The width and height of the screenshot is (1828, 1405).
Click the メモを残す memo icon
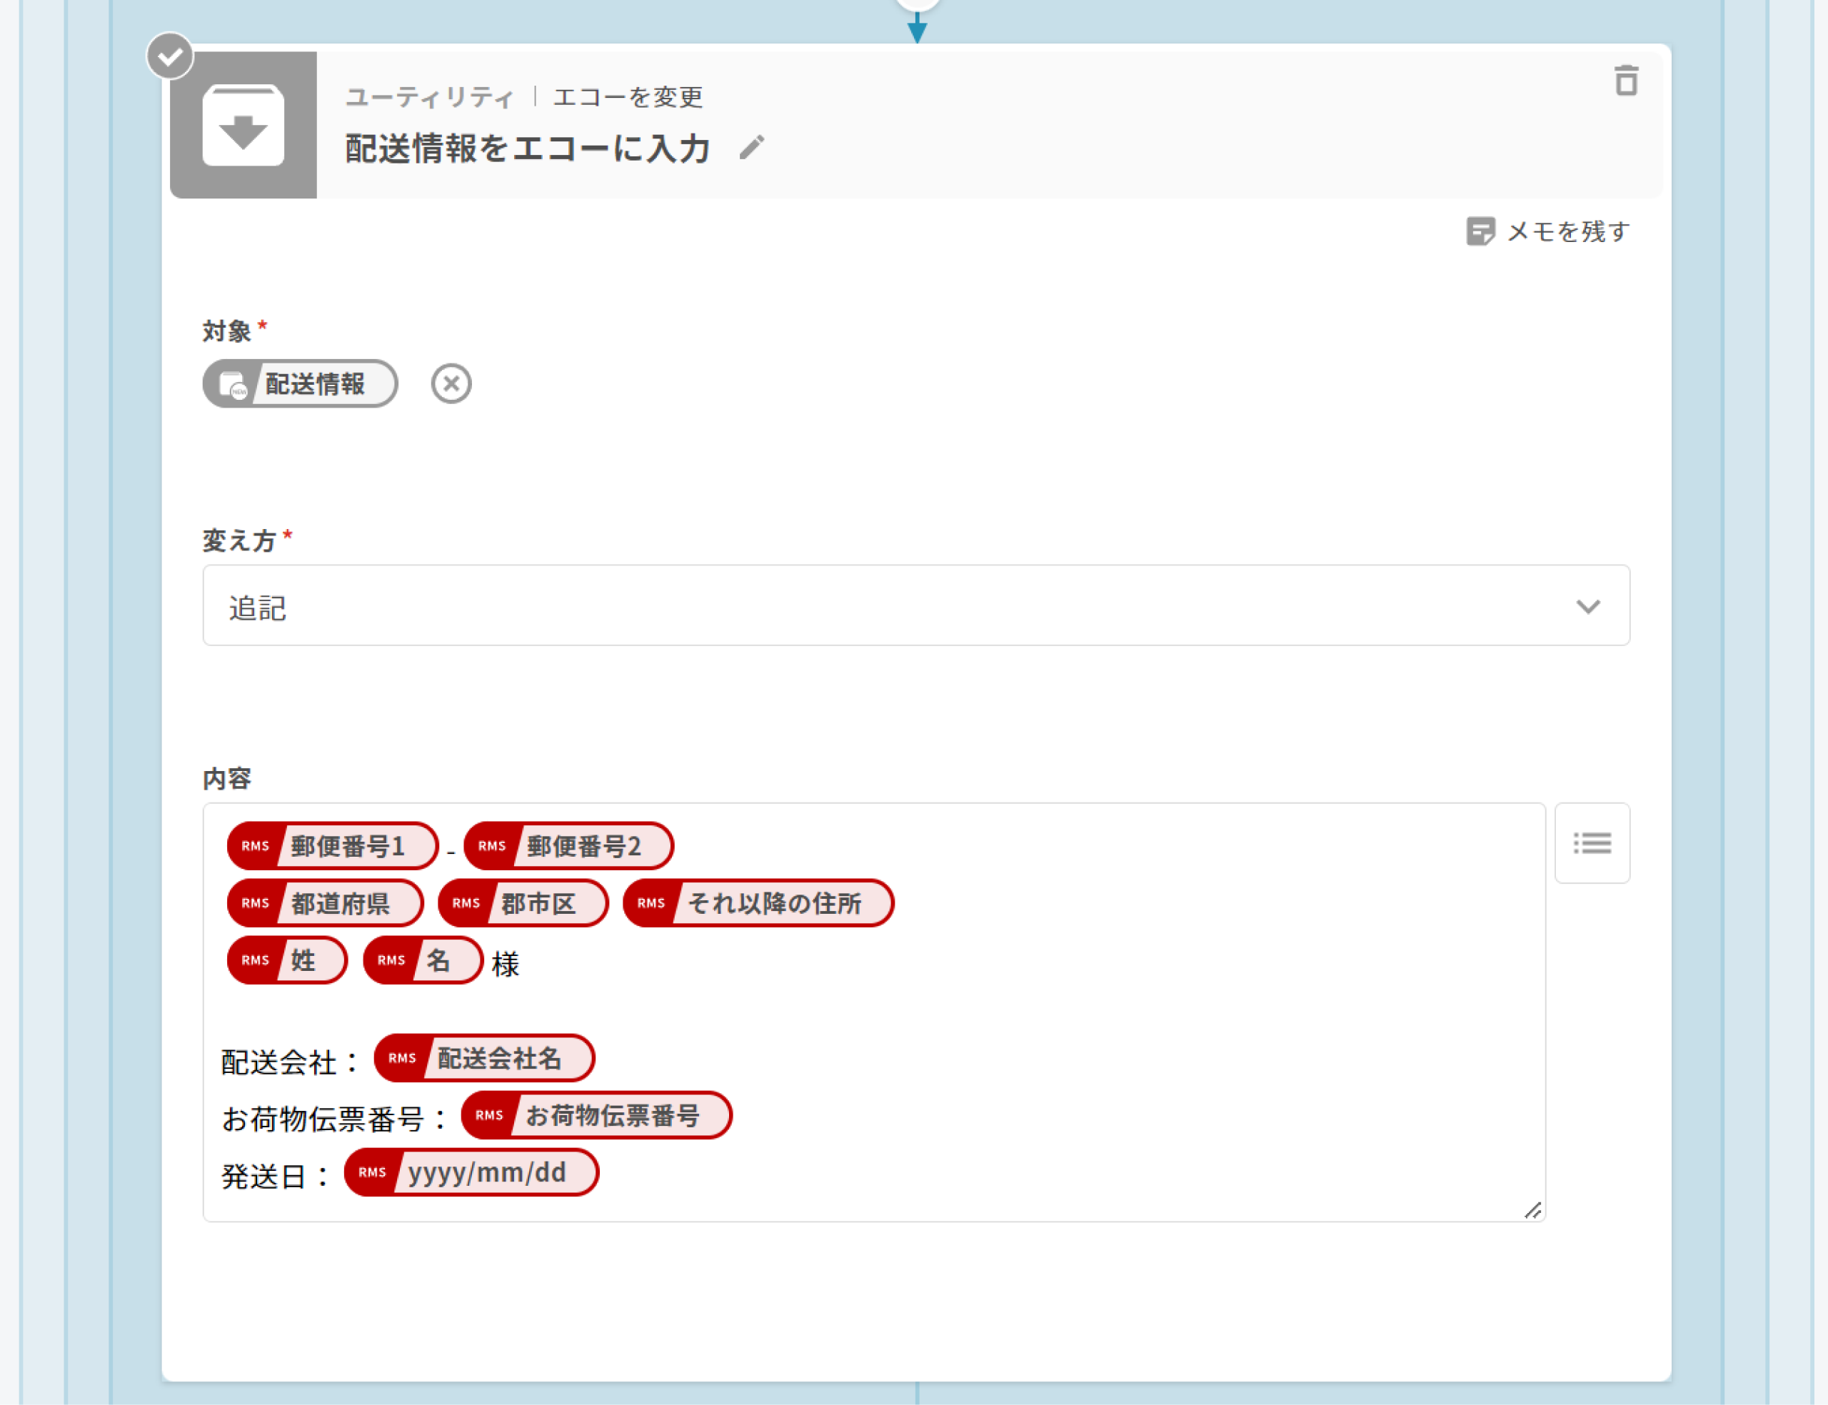[x=1480, y=231]
